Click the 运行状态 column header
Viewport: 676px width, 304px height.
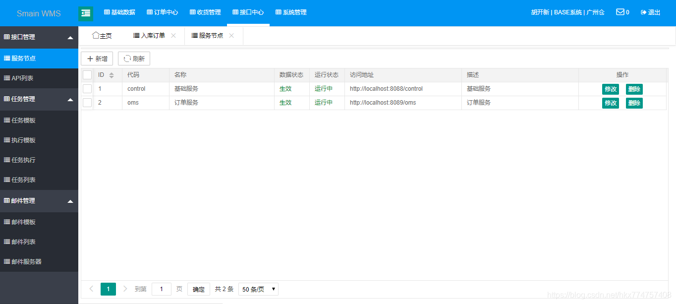point(327,75)
